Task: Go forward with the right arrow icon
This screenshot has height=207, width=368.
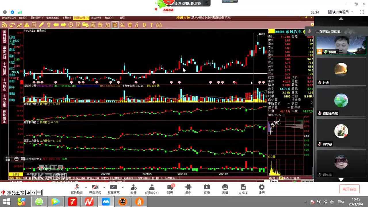Action: click(64, 25)
